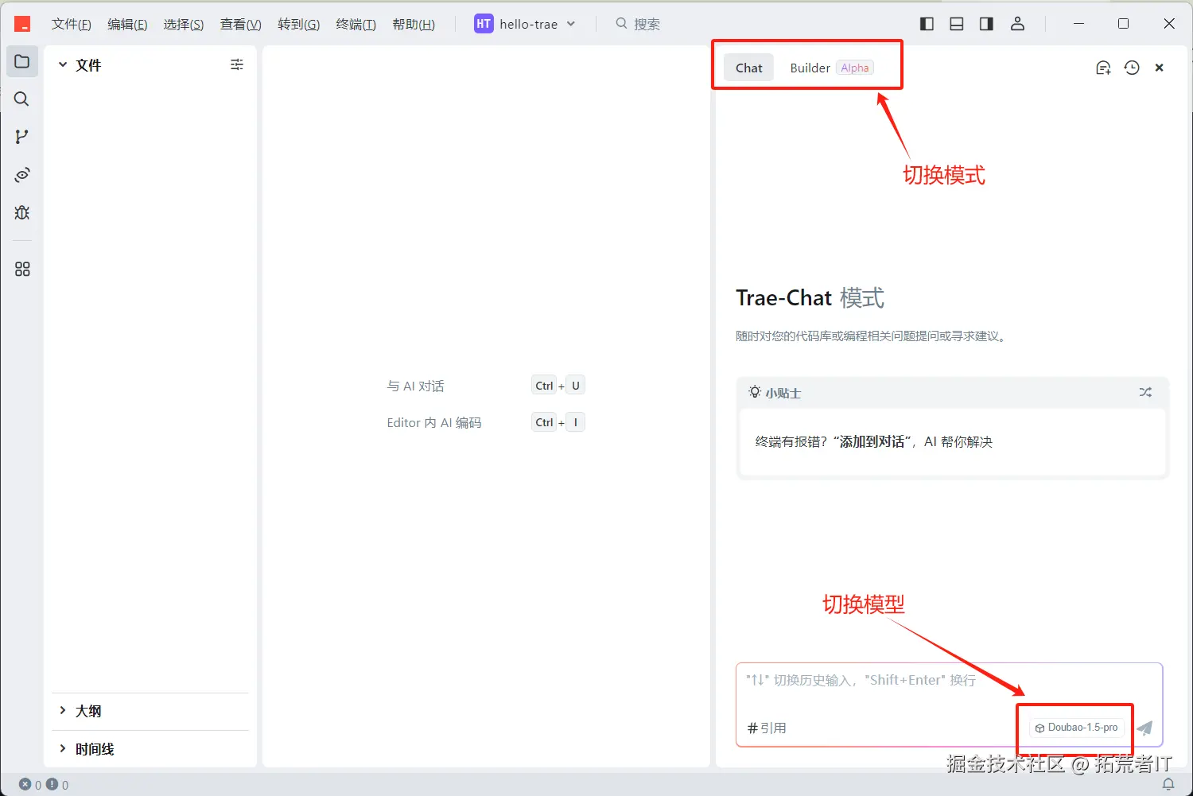Click the lightbulb tips icon
Screen dimensions: 1193x796
tap(755, 392)
